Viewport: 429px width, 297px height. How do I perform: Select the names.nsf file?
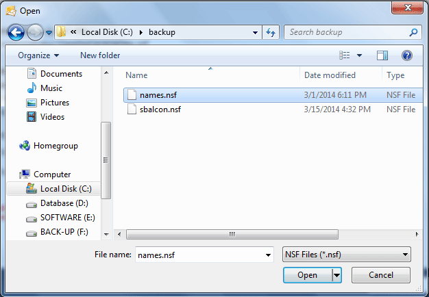pos(273,95)
